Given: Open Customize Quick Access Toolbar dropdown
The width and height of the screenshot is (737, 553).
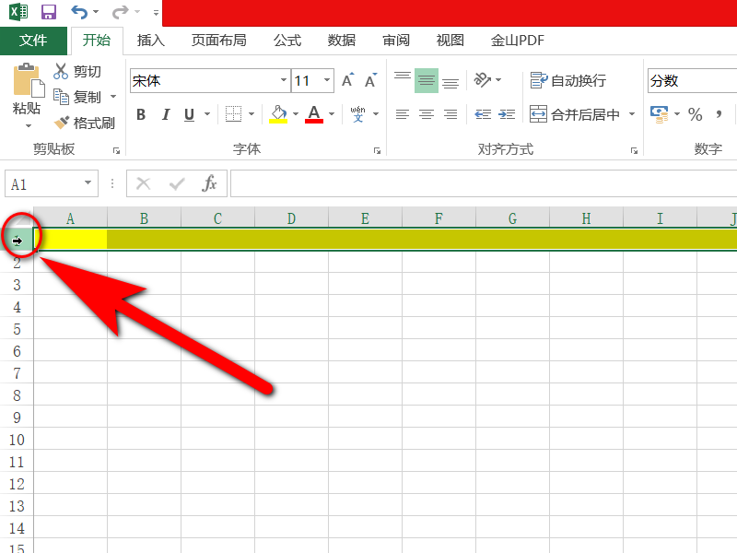Looking at the screenshot, I should point(156,12).
